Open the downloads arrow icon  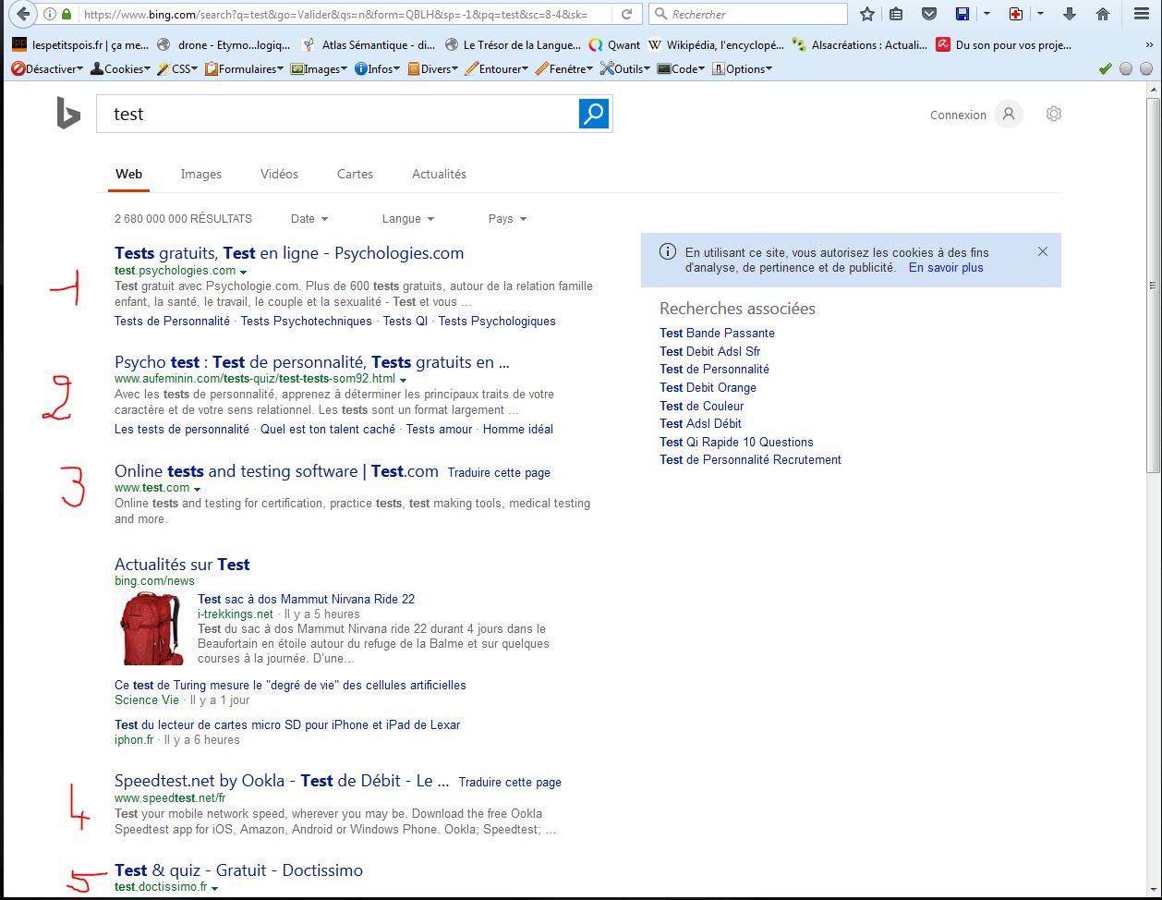[x=1070, y=14]
